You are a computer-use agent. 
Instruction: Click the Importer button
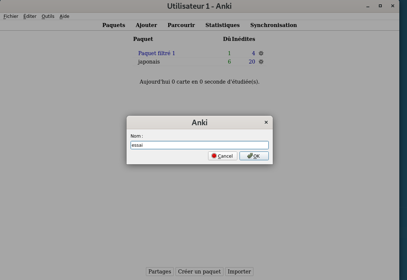[x=239, y=272]
